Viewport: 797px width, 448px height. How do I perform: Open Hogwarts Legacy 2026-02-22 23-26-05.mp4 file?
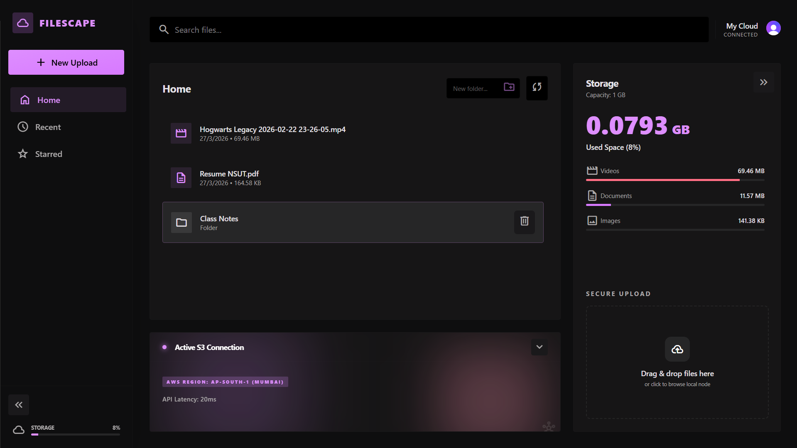353,133
